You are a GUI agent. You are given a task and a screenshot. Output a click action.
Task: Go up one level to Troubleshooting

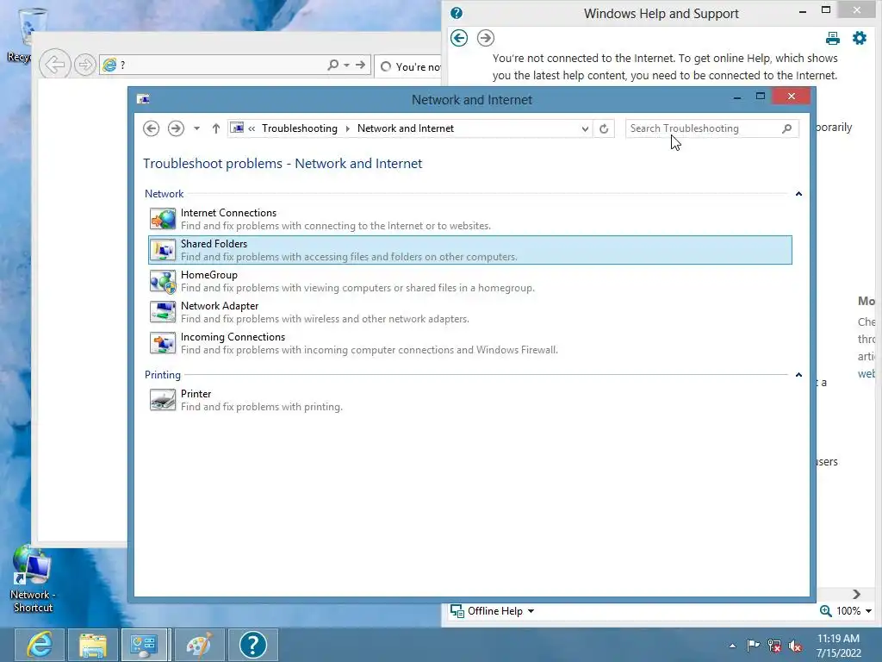click(x=215, y=128)
